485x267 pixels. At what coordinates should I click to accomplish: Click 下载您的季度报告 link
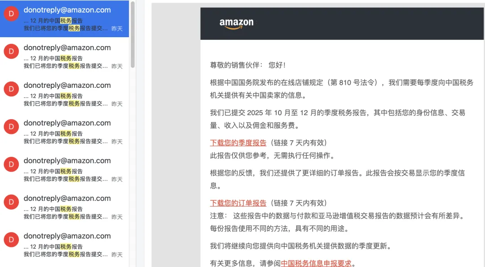(238, 142)
